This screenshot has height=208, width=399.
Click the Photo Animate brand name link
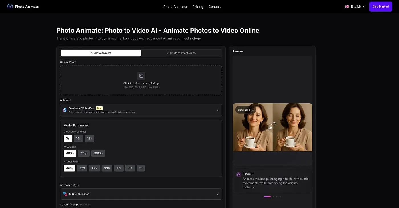coord(27,7)
